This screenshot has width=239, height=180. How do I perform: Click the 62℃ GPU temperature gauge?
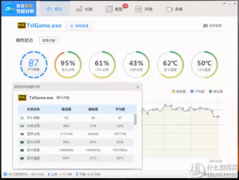pyautogui.click(x=170, y=65)
